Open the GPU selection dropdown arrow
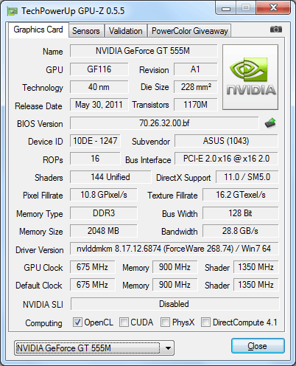 [168, 348]
